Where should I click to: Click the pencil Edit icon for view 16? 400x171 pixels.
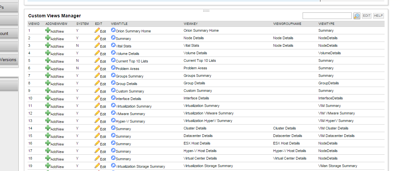pyautogui.click(x=97, y=143)
